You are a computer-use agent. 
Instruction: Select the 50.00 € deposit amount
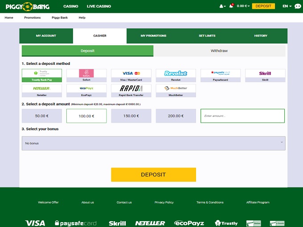(x=42, y=115)
